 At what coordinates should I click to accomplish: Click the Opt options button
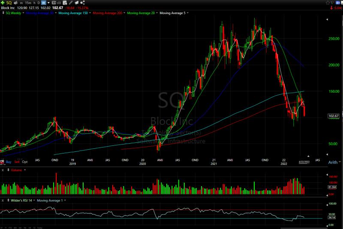[25, 162]
